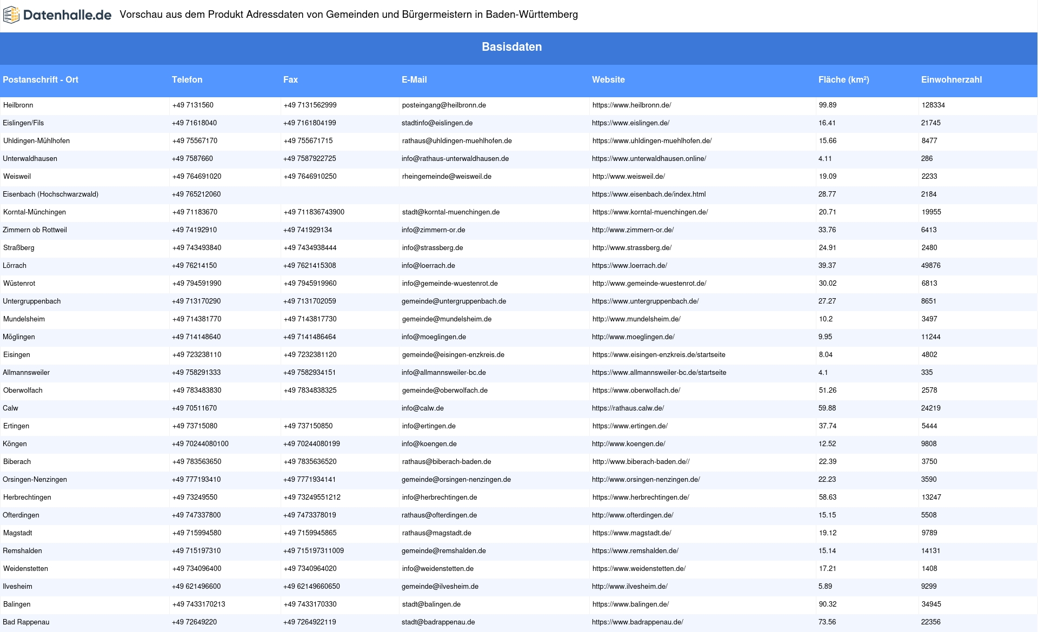
Task: Click the rheingemeinde@weisweil.de email
Action: pyautogui.click(x=447, y=177)
